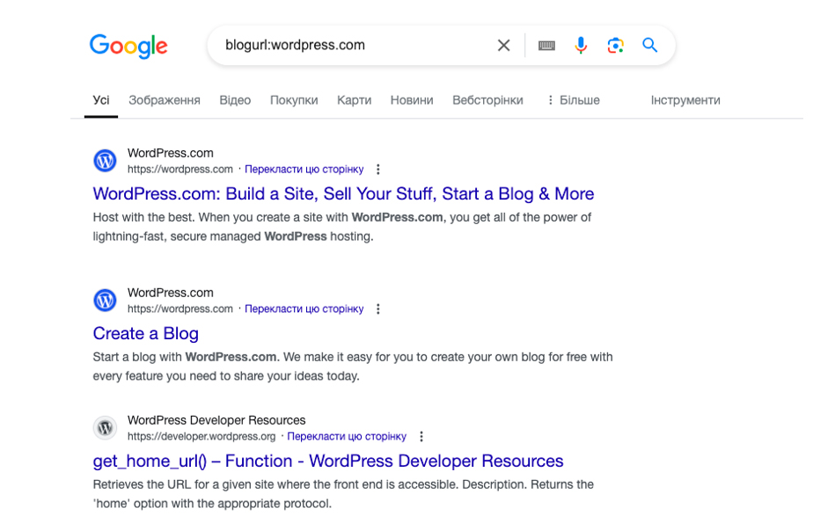The image size is (835, 530).
Task: Open the Карти tab
Action: tap(354, 100)
